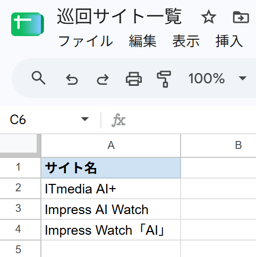The width and height of the screenshot is (256, 257).
Task: Select the サイト名 header cell
Action: (111, 168)
